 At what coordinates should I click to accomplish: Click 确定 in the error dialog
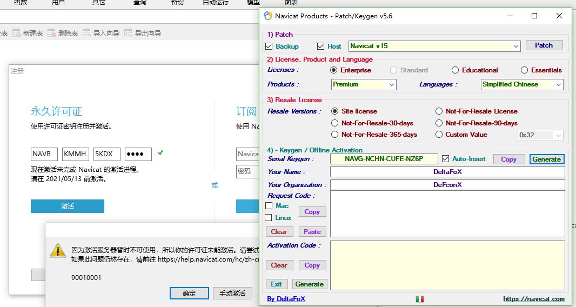(x=189, y=293)
